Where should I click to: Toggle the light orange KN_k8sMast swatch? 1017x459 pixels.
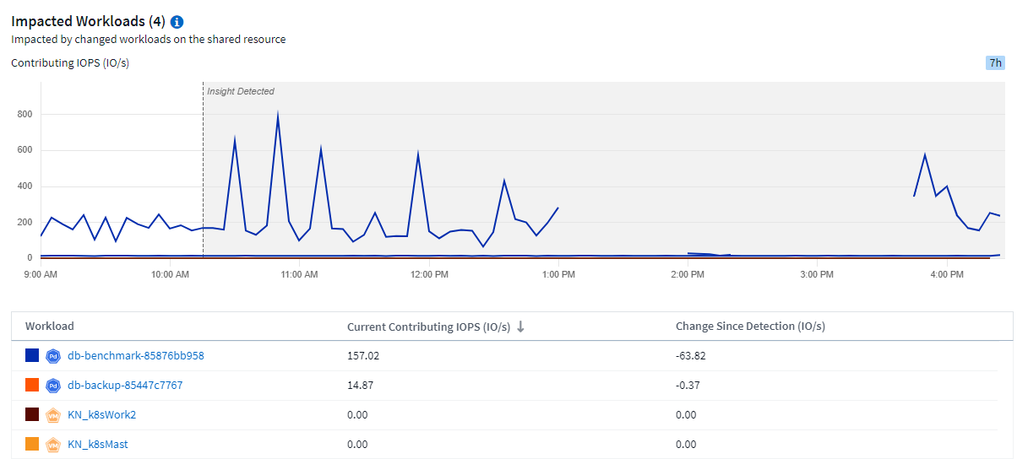coord(32,445)
